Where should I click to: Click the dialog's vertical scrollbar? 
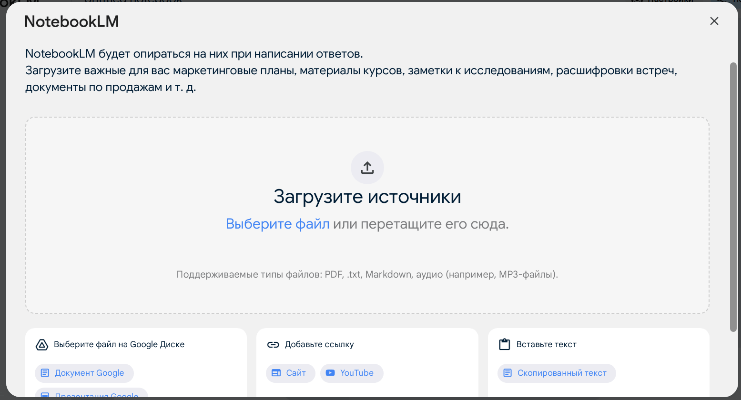tap(733, 196)
